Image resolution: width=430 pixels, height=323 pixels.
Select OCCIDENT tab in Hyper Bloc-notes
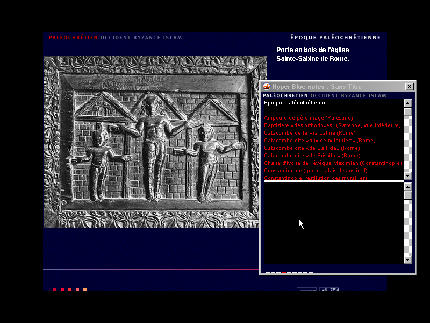(x=325, y=96)
